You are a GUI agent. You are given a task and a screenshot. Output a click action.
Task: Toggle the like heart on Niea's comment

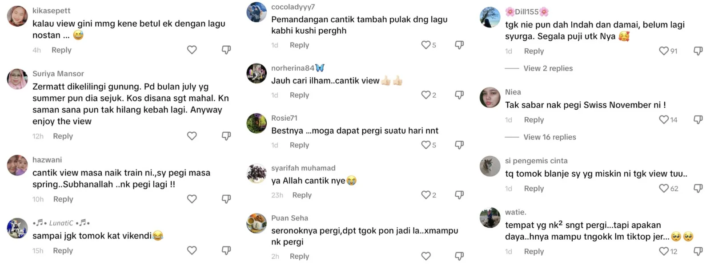pyautogui.click(x=664, y=119)
